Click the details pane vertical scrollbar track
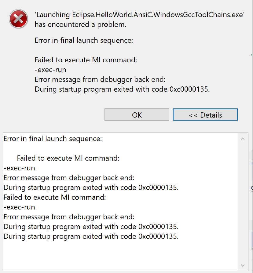Viewport: 253px width, 273px height. tap(243, 202)
